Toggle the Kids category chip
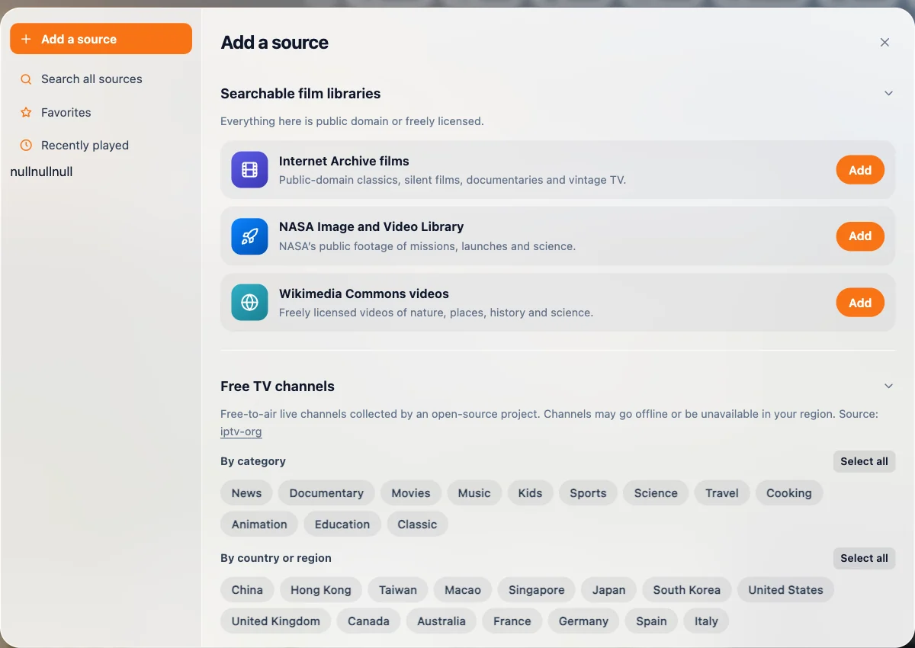915x648 pixels. click(530, 493)
